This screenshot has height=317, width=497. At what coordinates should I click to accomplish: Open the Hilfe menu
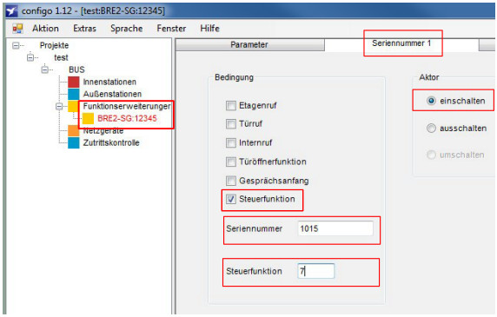(x=209, y=29)
